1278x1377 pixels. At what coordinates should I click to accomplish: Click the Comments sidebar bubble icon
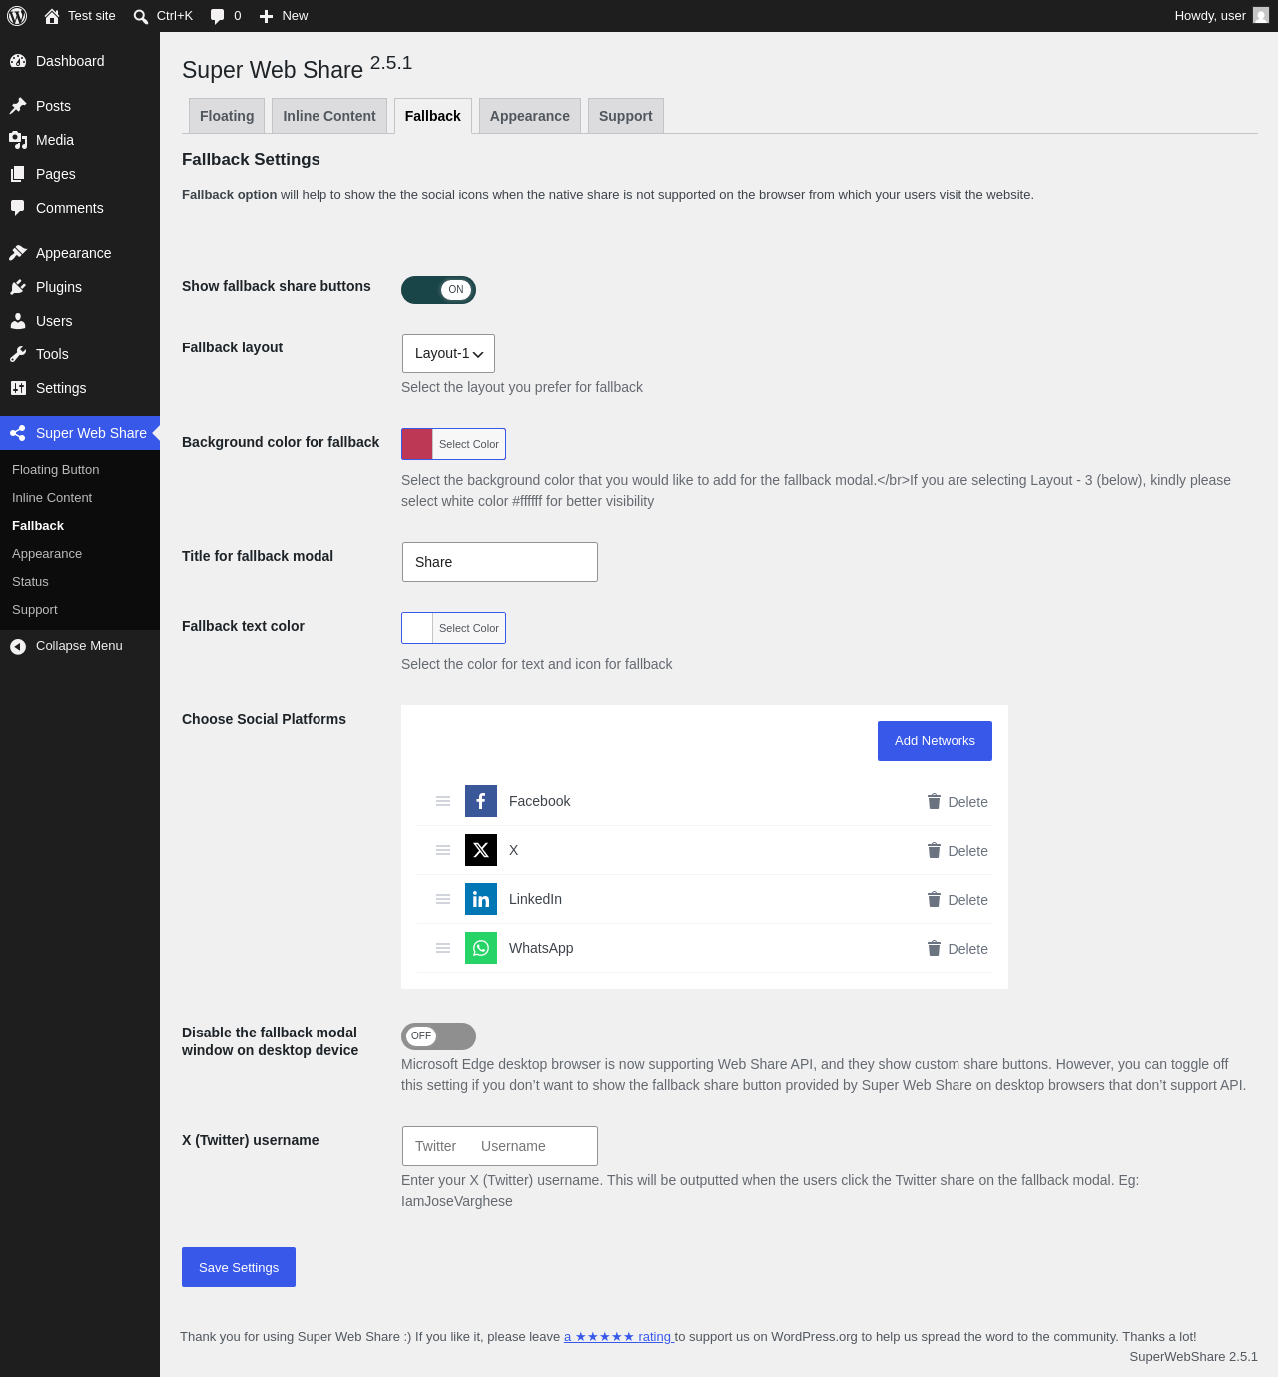click(x=18, y=208)
